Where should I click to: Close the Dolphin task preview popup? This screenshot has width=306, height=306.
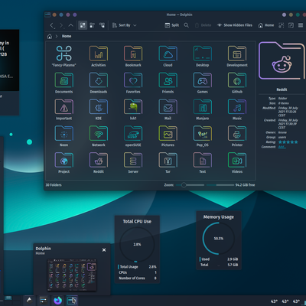pyautogui.click(x=104, y=250)
